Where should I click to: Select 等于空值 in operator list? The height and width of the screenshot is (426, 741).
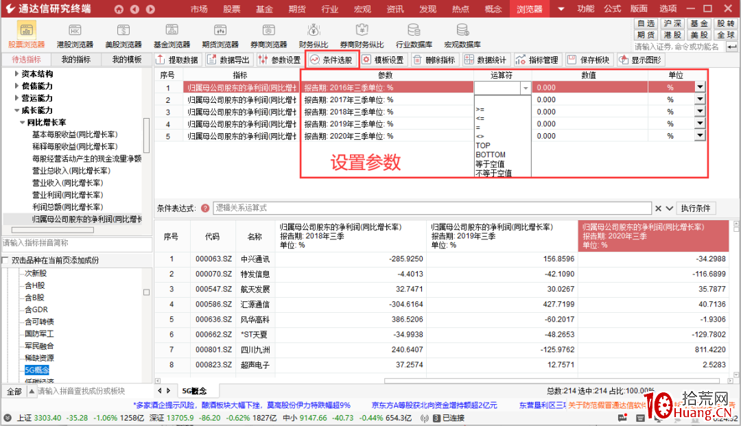click(490, 164)
